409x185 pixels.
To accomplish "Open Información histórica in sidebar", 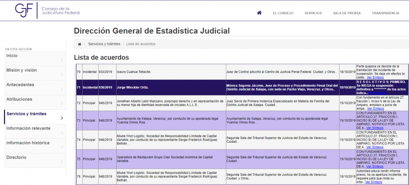I will tap(28, 143).
